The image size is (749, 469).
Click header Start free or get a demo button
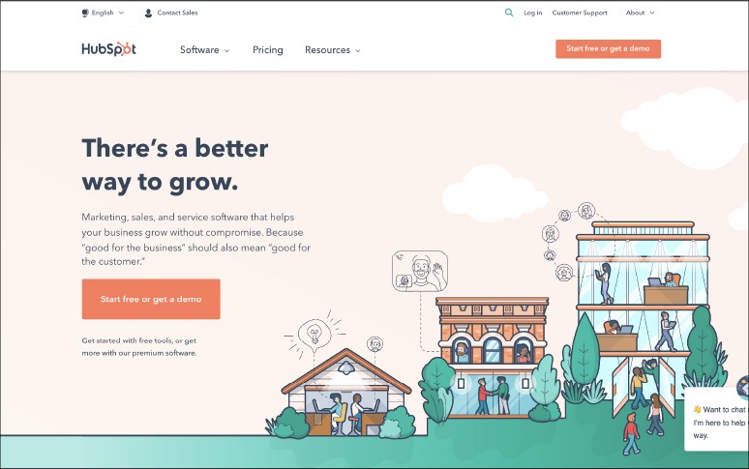pyautogui.click(x=608, y=48)
